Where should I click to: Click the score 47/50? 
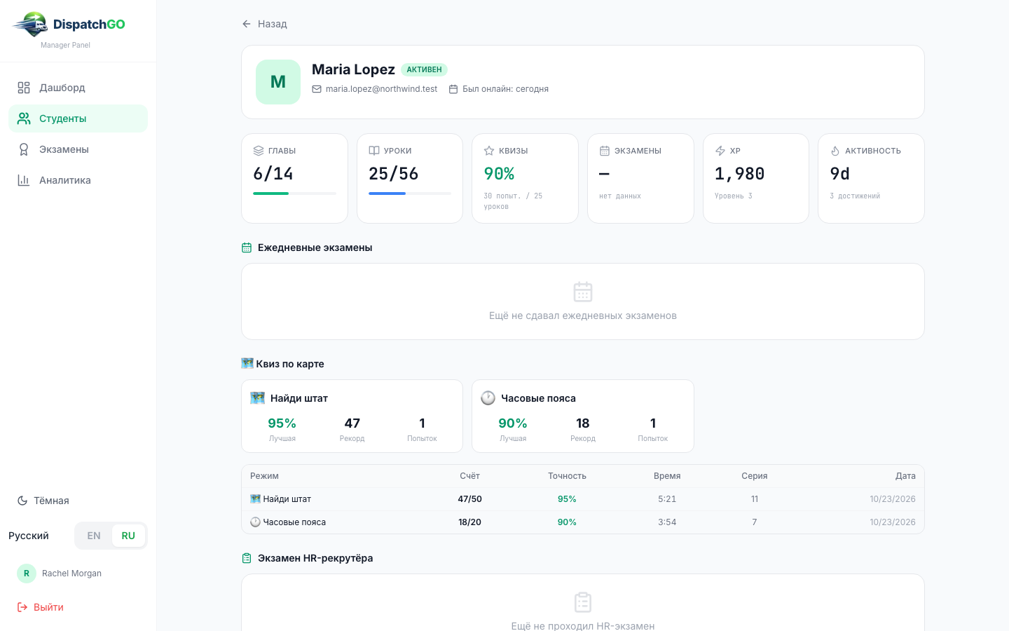click(469, 499)
